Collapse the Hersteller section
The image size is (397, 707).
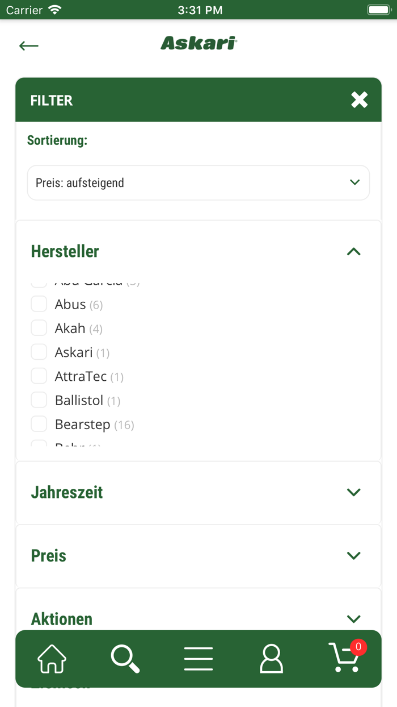click(353, 251)
